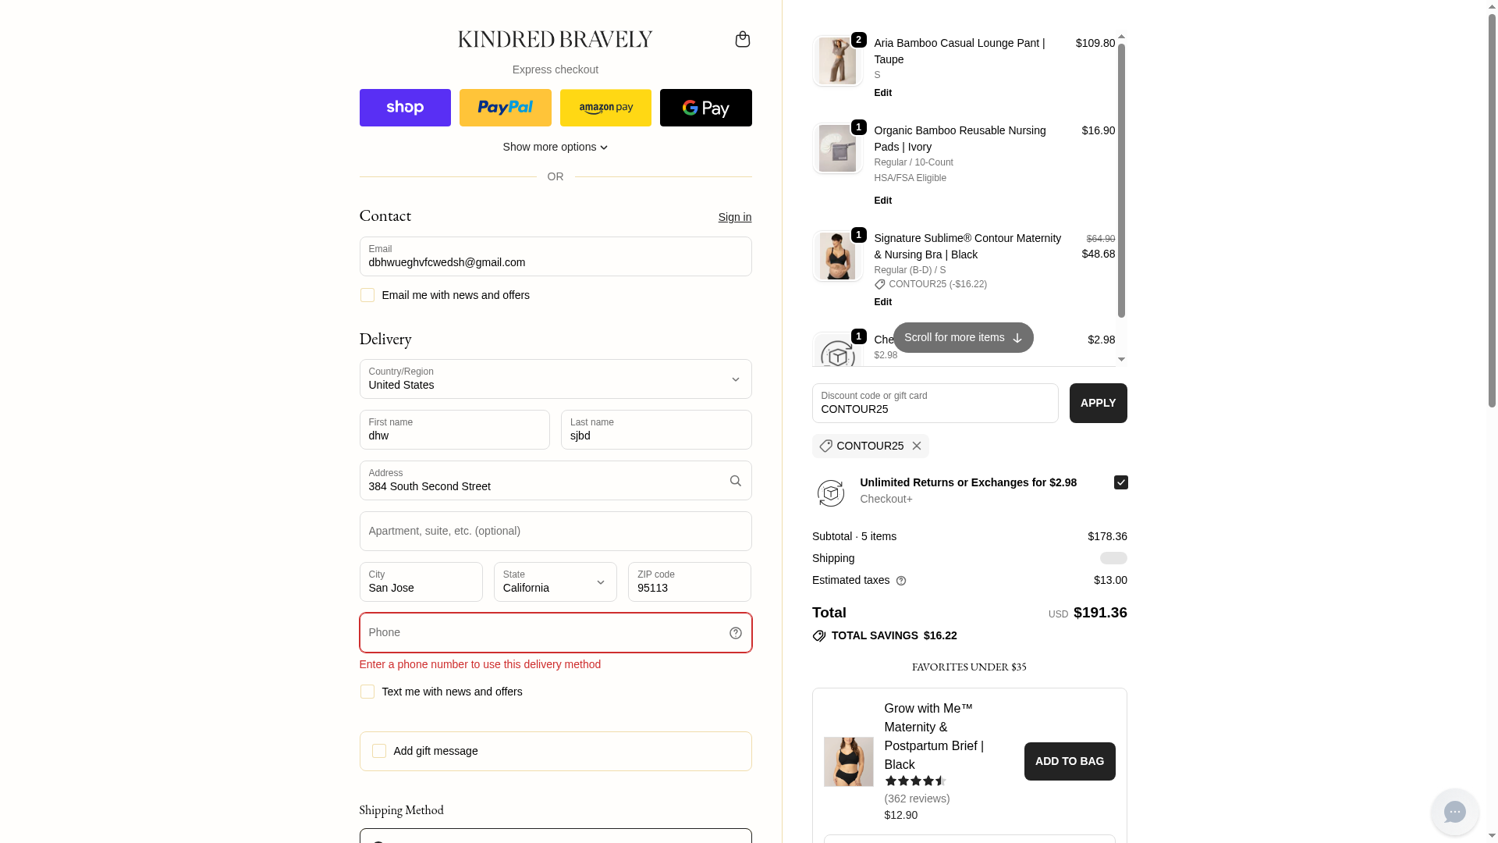
Task: Enable email me with news and offers
Action: (367, 295)
